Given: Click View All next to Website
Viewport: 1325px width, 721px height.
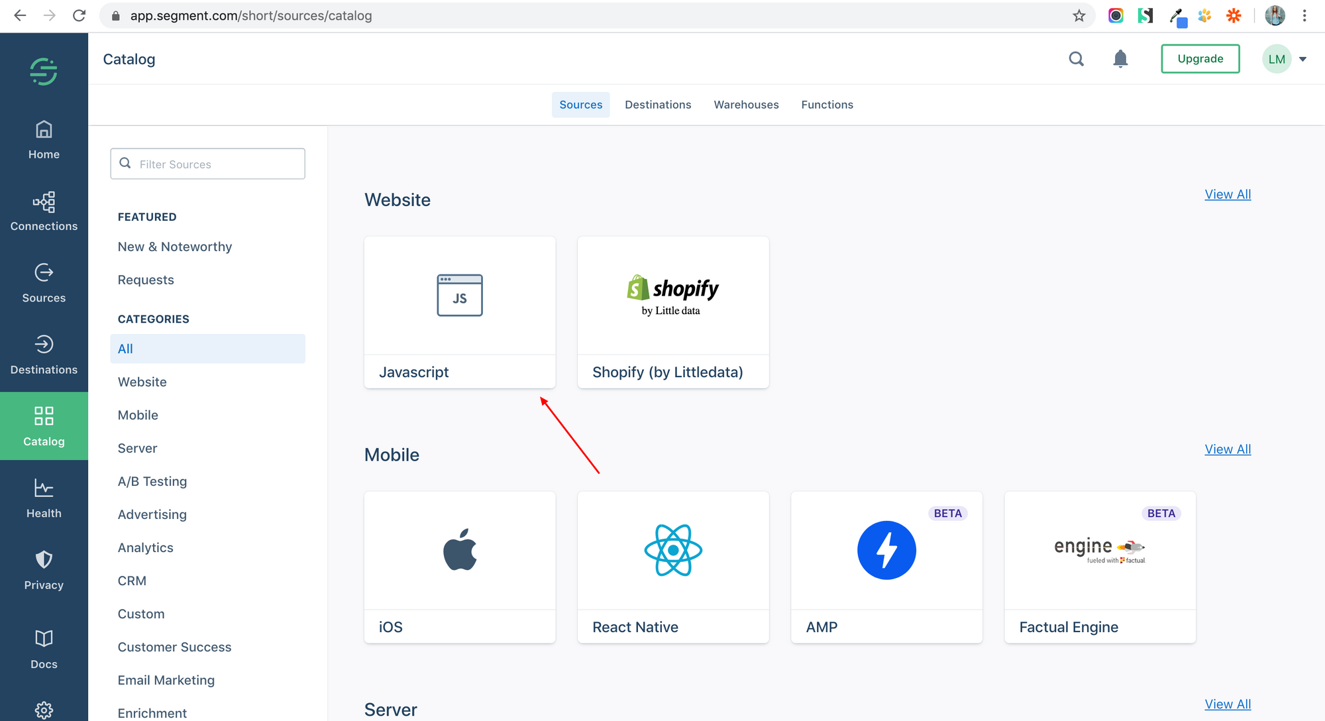Looking at the screenshot, I should pyautogui.click(x=1227, y=194).
